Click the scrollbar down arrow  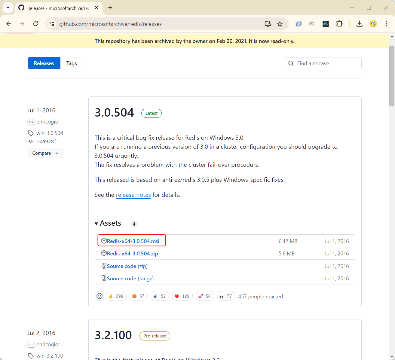click(392, 357)
